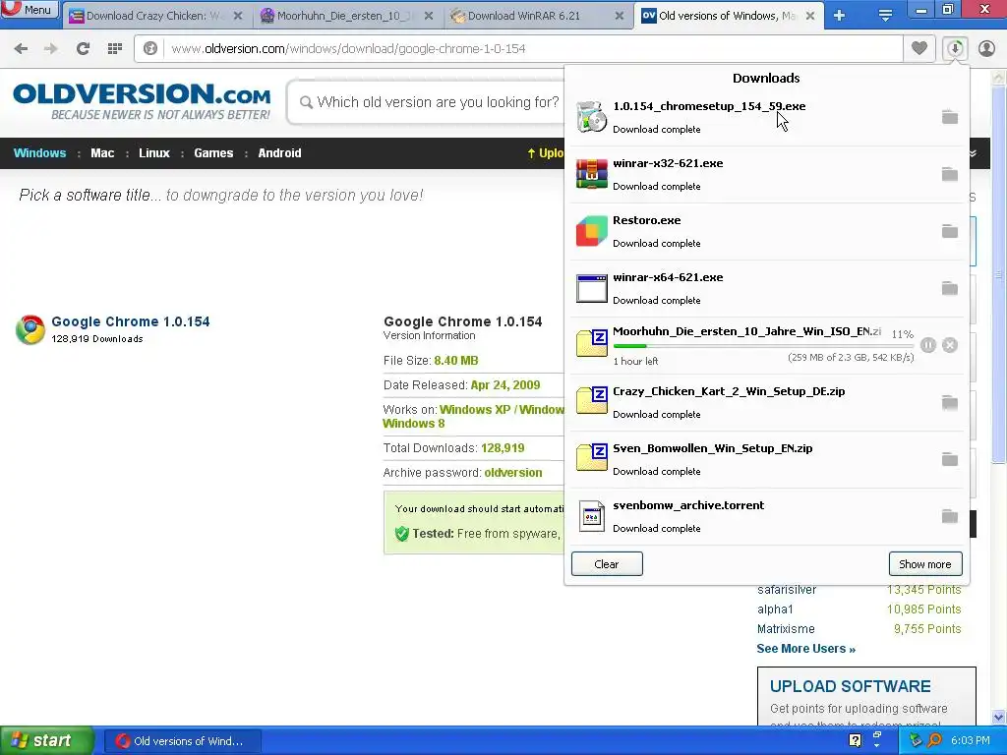
Task: Click the Matrixisme user link
Action: click(x=786, y=629)
